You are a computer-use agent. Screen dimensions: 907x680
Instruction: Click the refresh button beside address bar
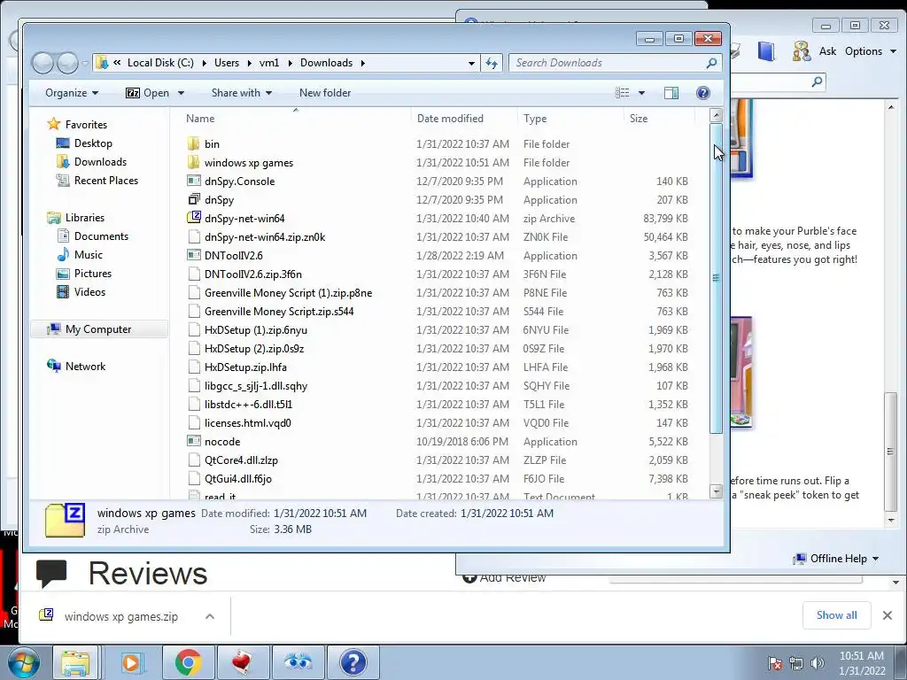[x=492, y=63]
